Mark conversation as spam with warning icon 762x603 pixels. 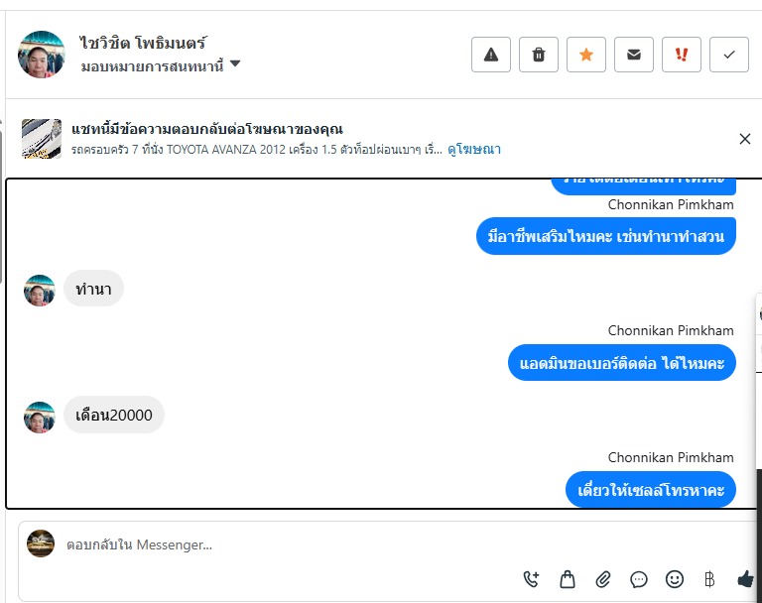pyautogui.click(x=491, y=55)
